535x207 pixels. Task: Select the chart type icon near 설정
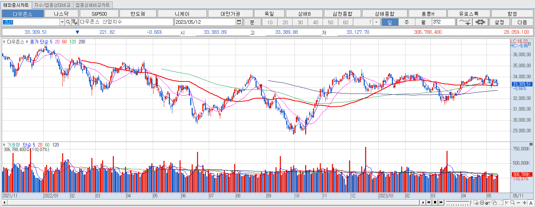(x=465, y=22)
